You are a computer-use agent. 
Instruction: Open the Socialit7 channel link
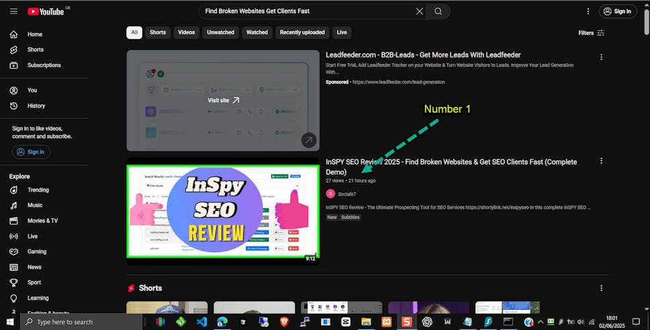(346, 194)
